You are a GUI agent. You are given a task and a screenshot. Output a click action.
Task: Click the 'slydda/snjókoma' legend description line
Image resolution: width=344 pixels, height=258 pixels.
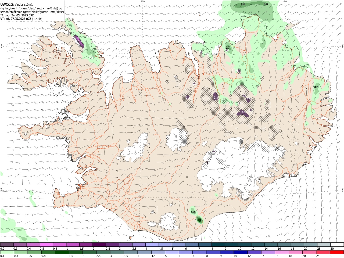click(x=32, y=12)
